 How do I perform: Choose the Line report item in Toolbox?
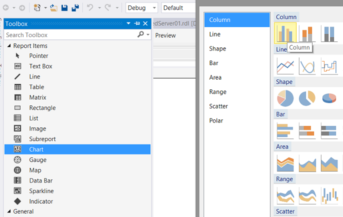coord(77,76)
